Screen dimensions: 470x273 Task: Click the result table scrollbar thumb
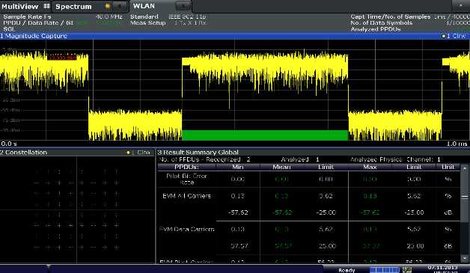465,197
